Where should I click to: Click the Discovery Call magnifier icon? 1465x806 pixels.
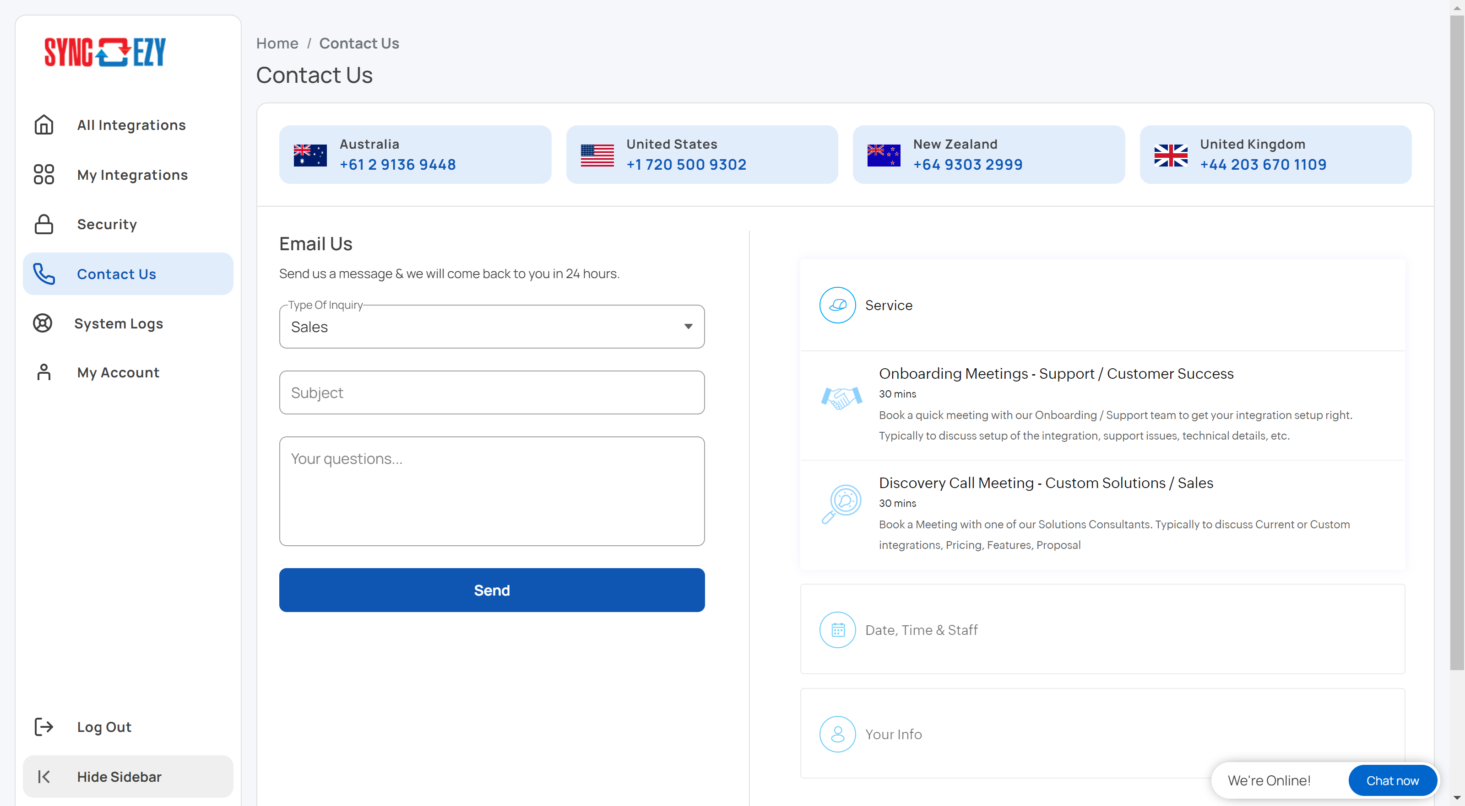point(842,504)
